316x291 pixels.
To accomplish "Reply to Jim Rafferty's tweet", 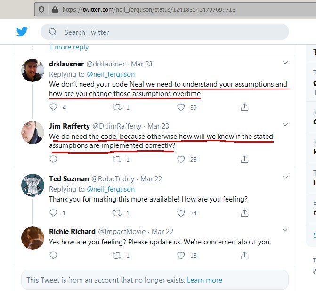I will (x=53, y=159).
